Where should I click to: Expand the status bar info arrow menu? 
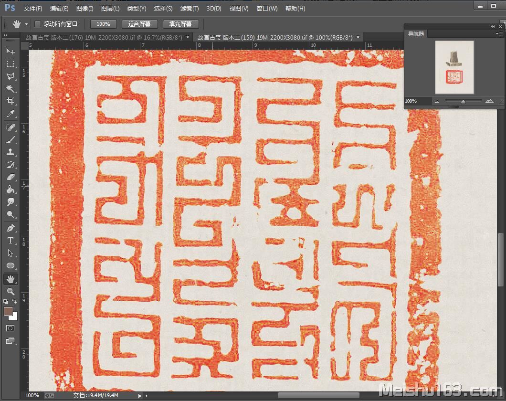[139, 396]
